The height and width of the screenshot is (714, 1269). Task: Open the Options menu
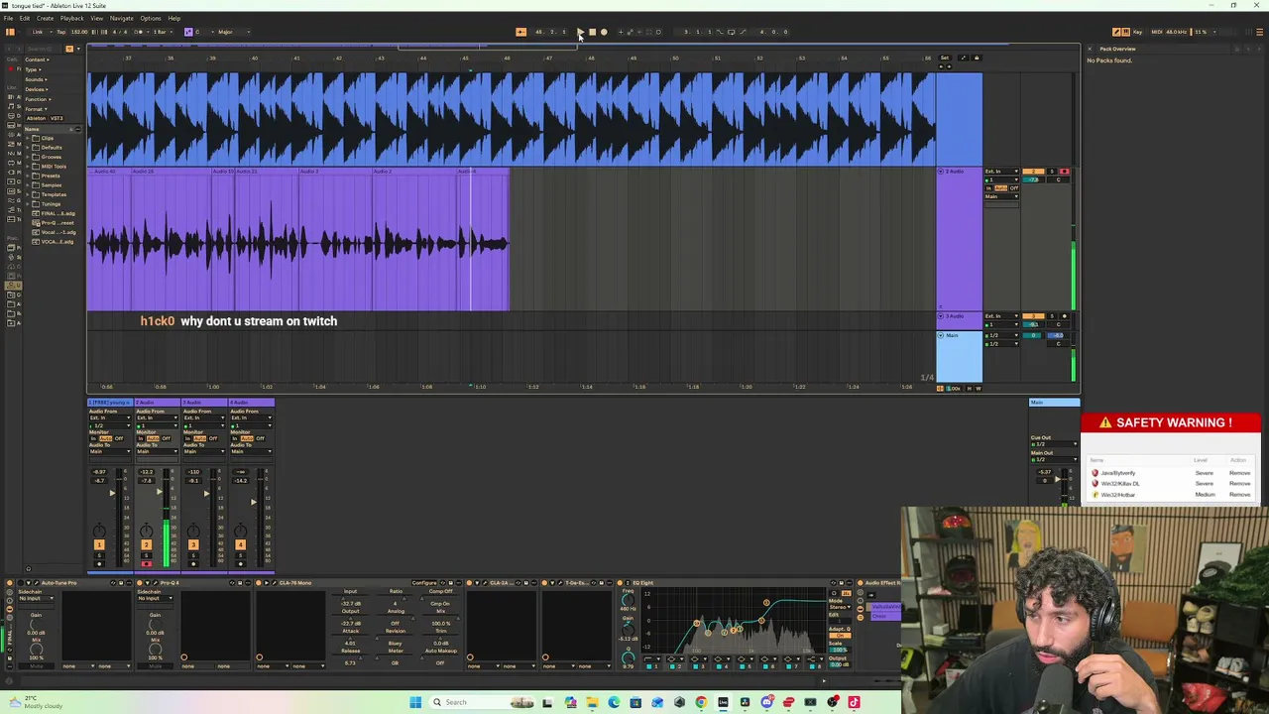(151, 18)
